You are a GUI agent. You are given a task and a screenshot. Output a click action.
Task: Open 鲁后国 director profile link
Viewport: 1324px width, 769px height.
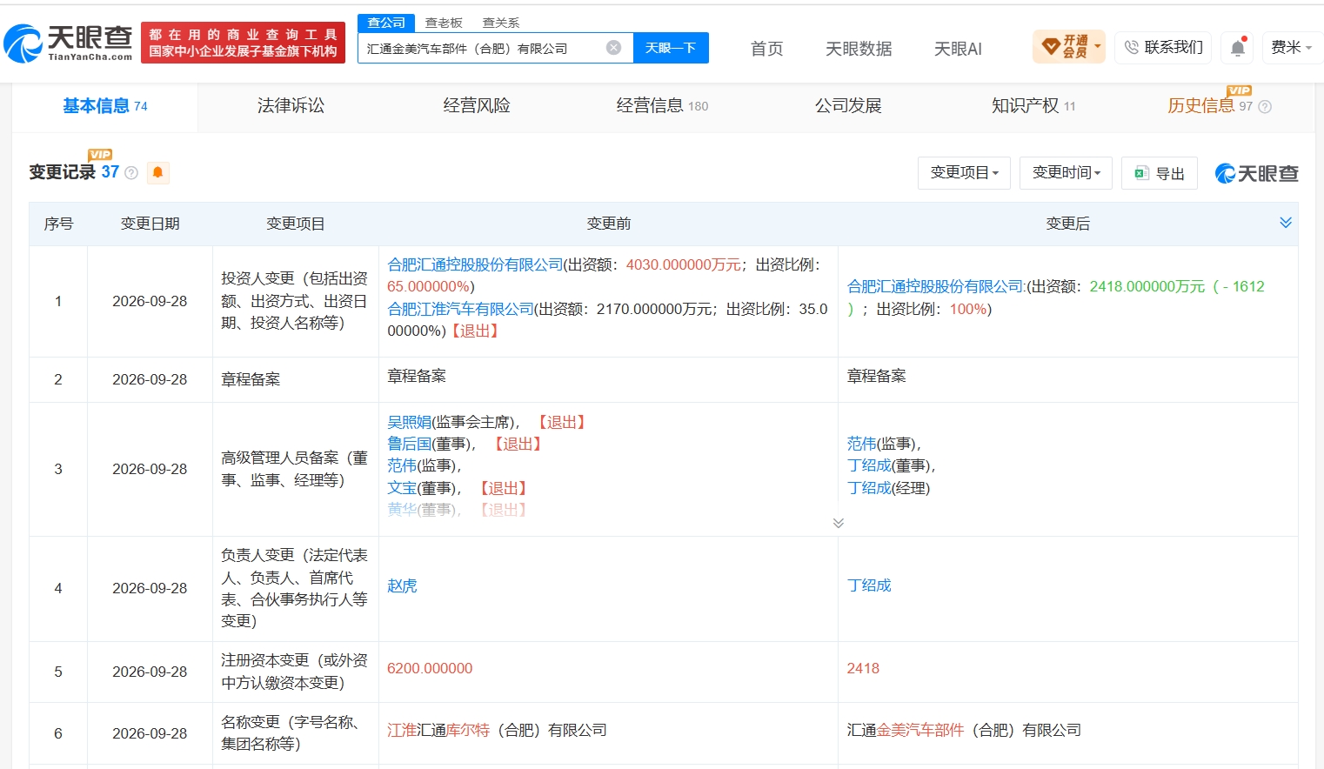[409, 444]
